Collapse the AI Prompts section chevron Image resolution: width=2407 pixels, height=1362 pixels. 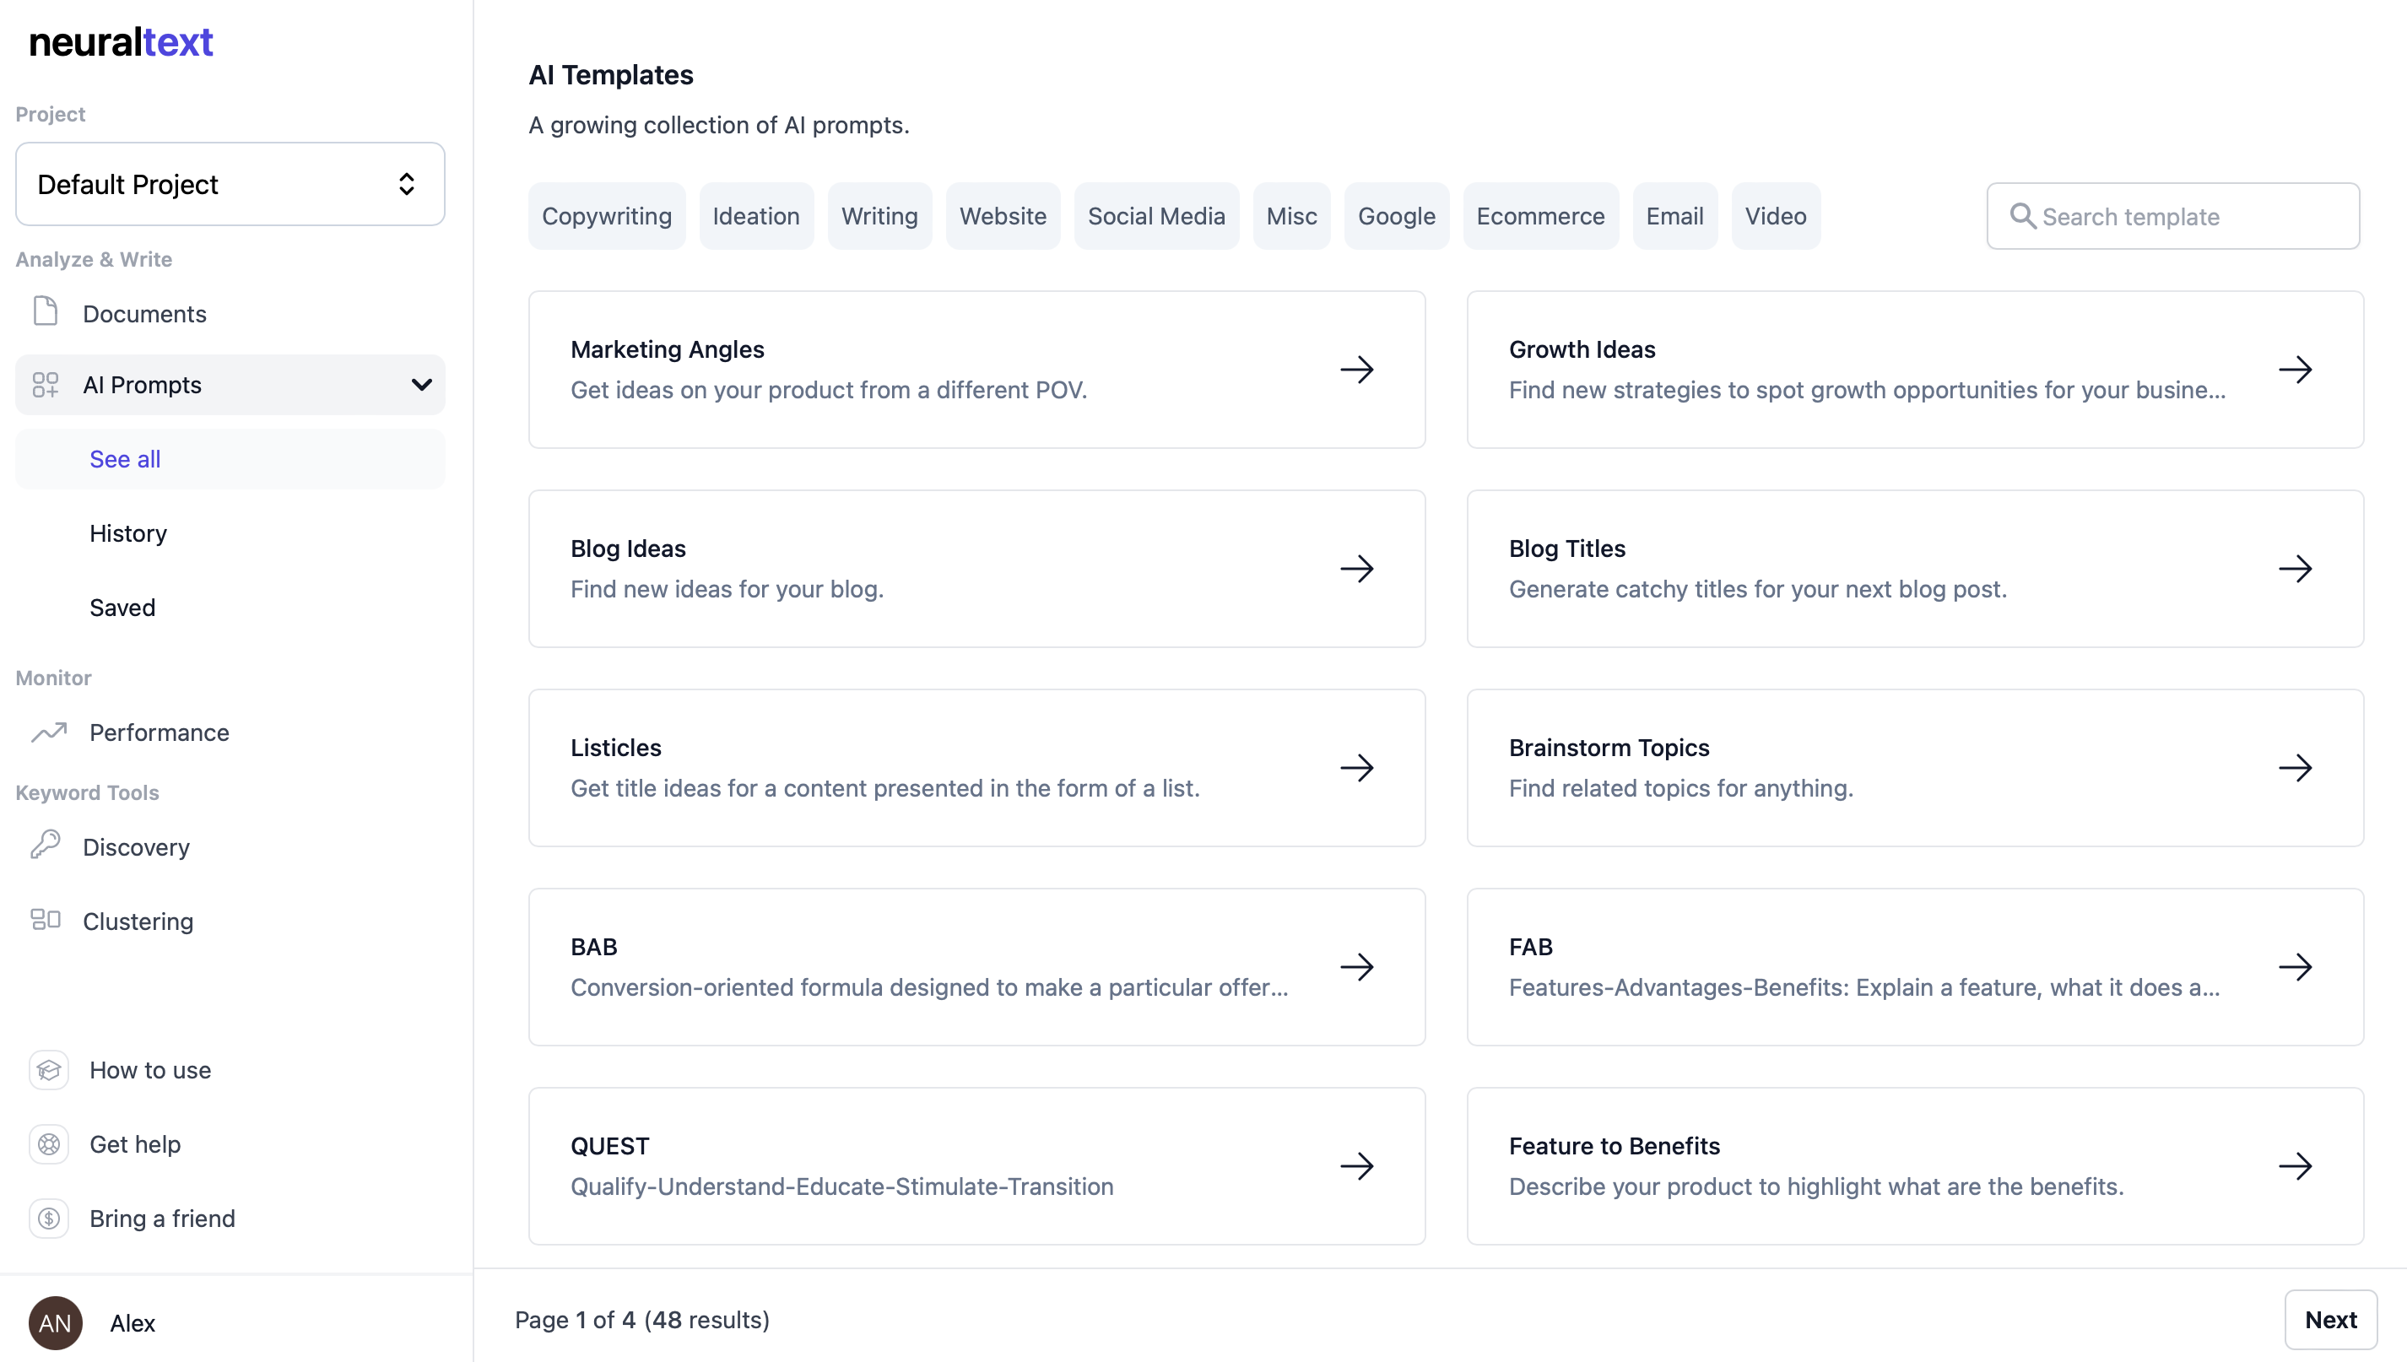(421, 385)
